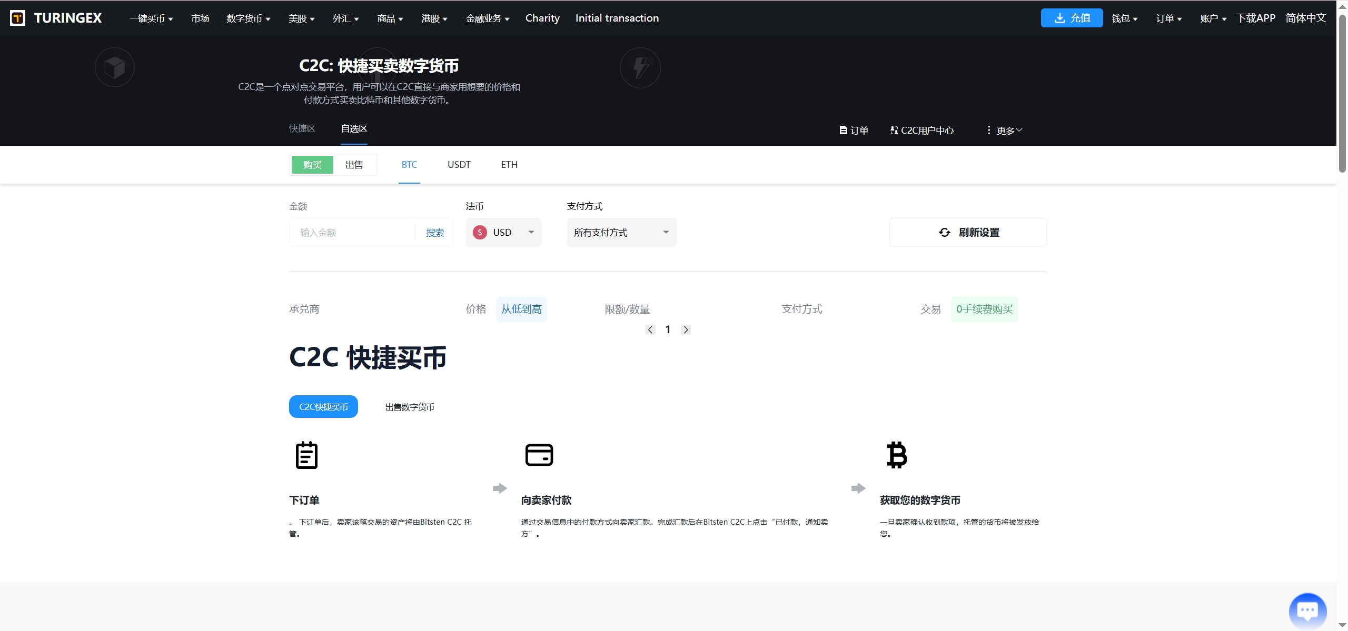Toggle 0手续费购买 zero-fee filter
The image size is (1348, 631).
click(984, 309)
